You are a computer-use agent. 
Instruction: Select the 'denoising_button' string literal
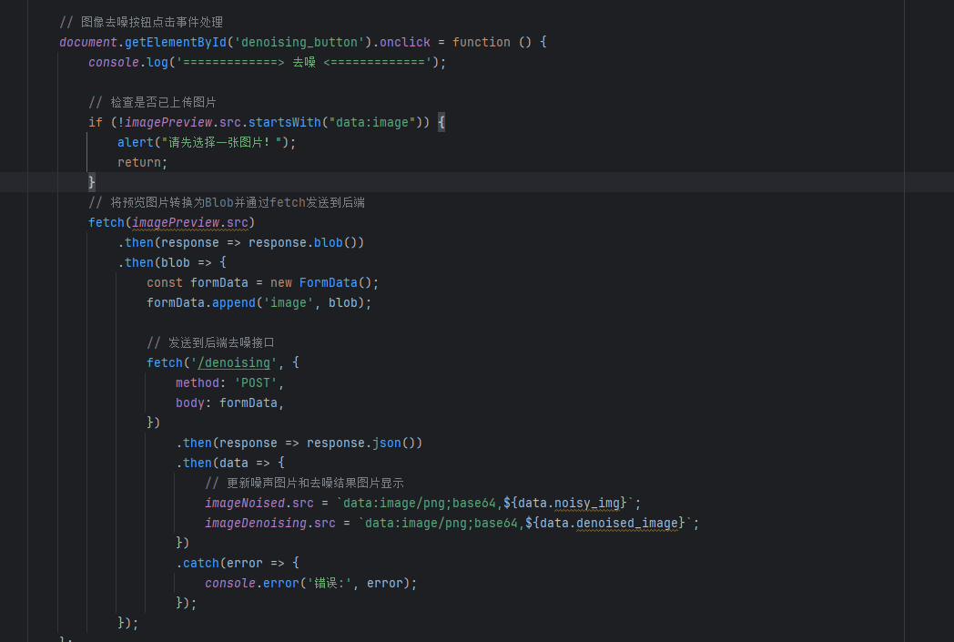(299, 42)
